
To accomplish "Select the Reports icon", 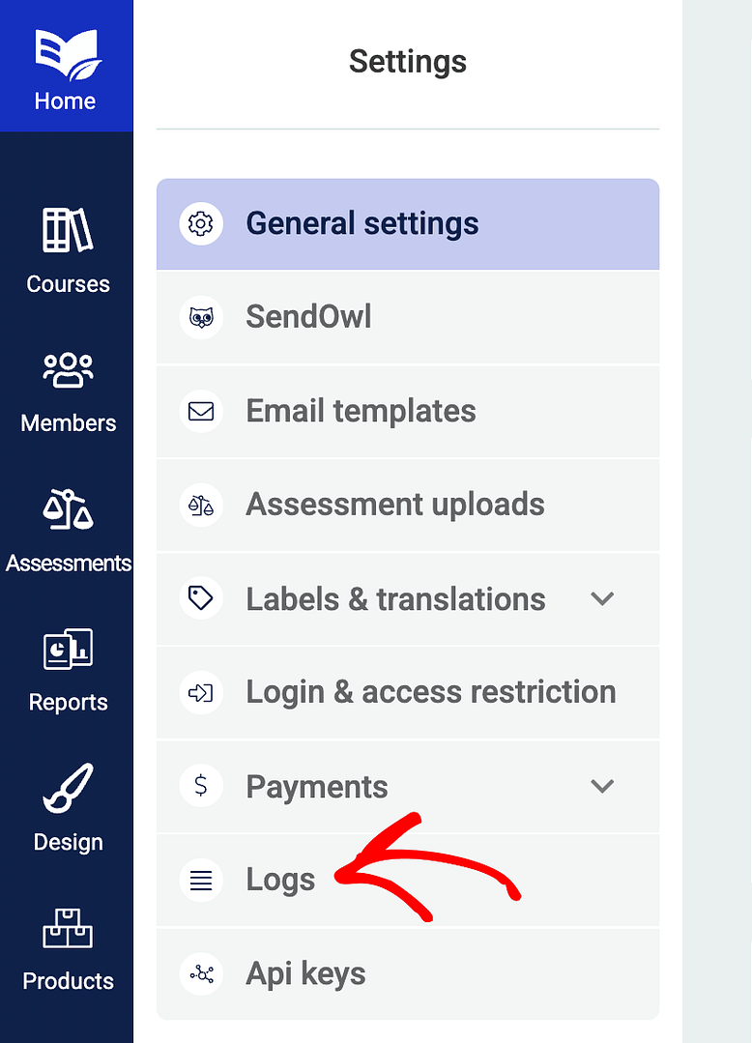I will 68,649.
